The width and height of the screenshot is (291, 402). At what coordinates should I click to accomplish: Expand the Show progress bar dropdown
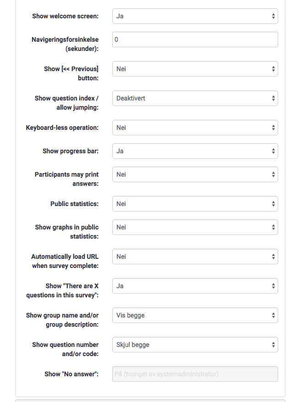[x=195, y=151]
